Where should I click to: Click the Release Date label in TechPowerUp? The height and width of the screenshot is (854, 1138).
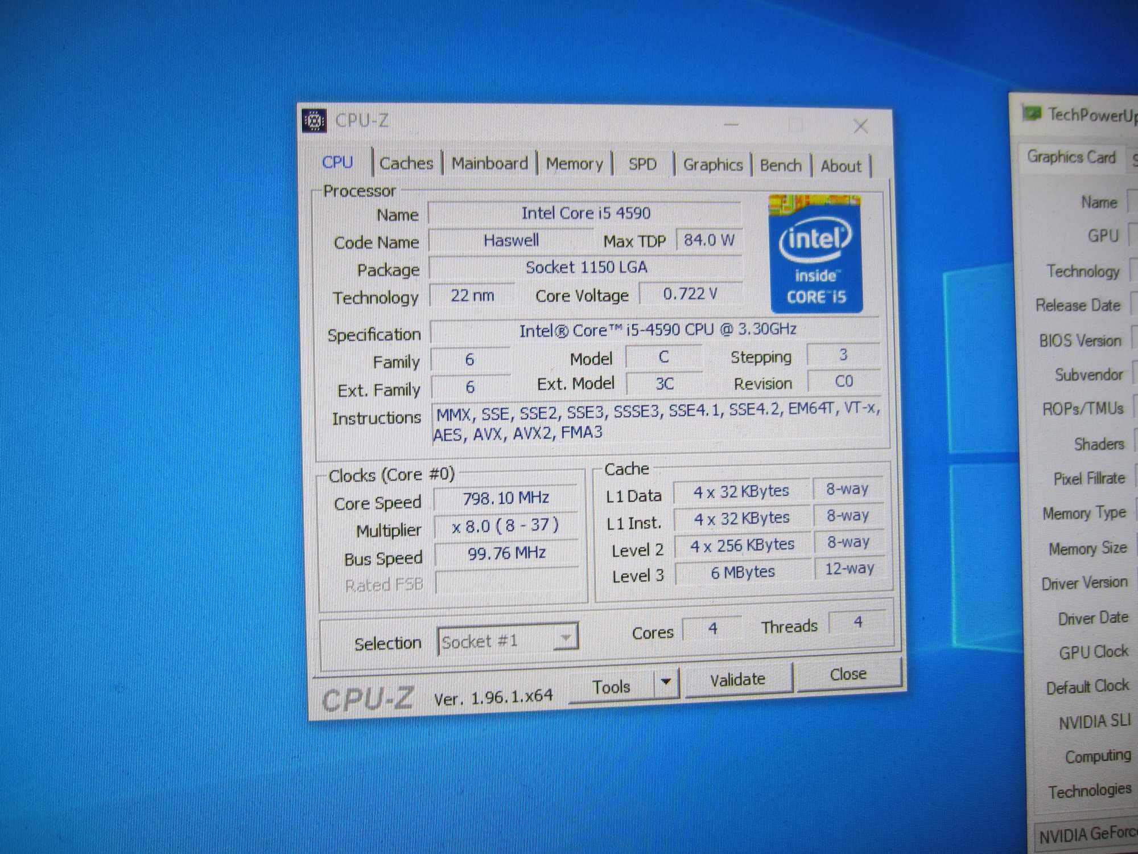coord(1078,305)
